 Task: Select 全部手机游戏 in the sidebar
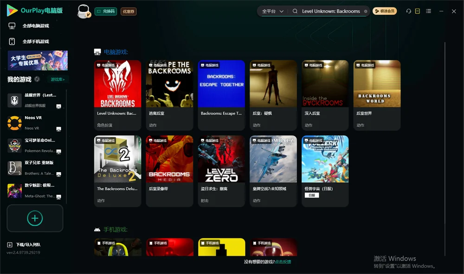[29, 41]
